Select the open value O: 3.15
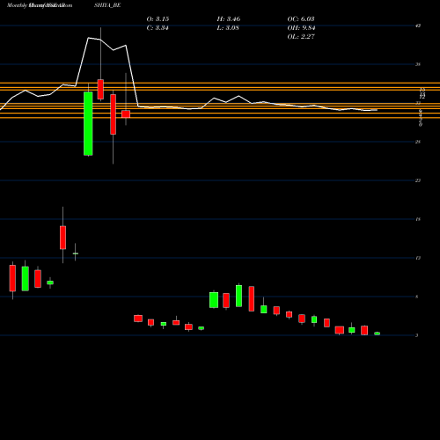440x440 pixels. [x=158, y=19]
